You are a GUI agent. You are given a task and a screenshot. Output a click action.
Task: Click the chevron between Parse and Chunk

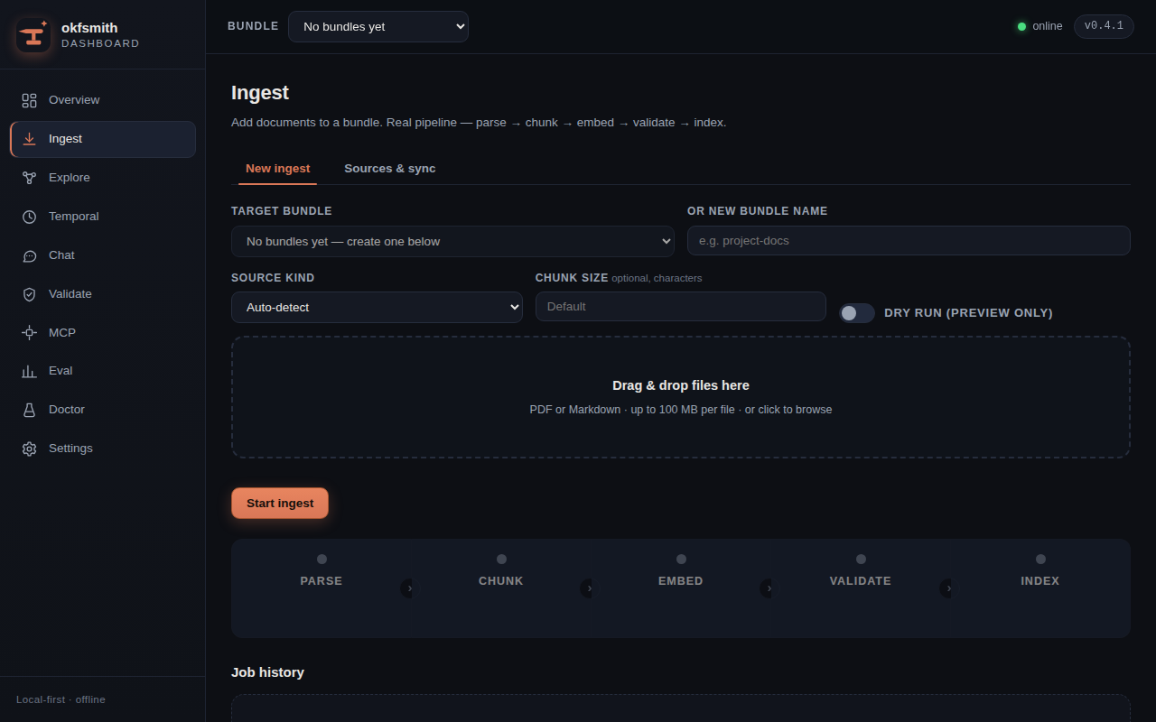point(408,588)
